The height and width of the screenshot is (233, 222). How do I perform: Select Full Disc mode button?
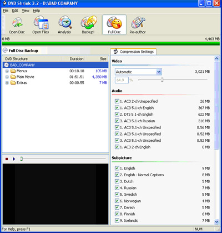(x=114, y=25)
